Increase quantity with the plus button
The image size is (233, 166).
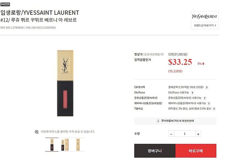[198, 134]
